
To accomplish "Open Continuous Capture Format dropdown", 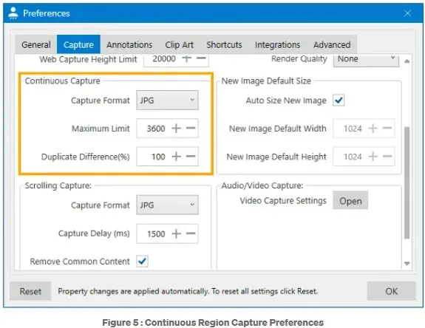I will (x=167, y=100).
